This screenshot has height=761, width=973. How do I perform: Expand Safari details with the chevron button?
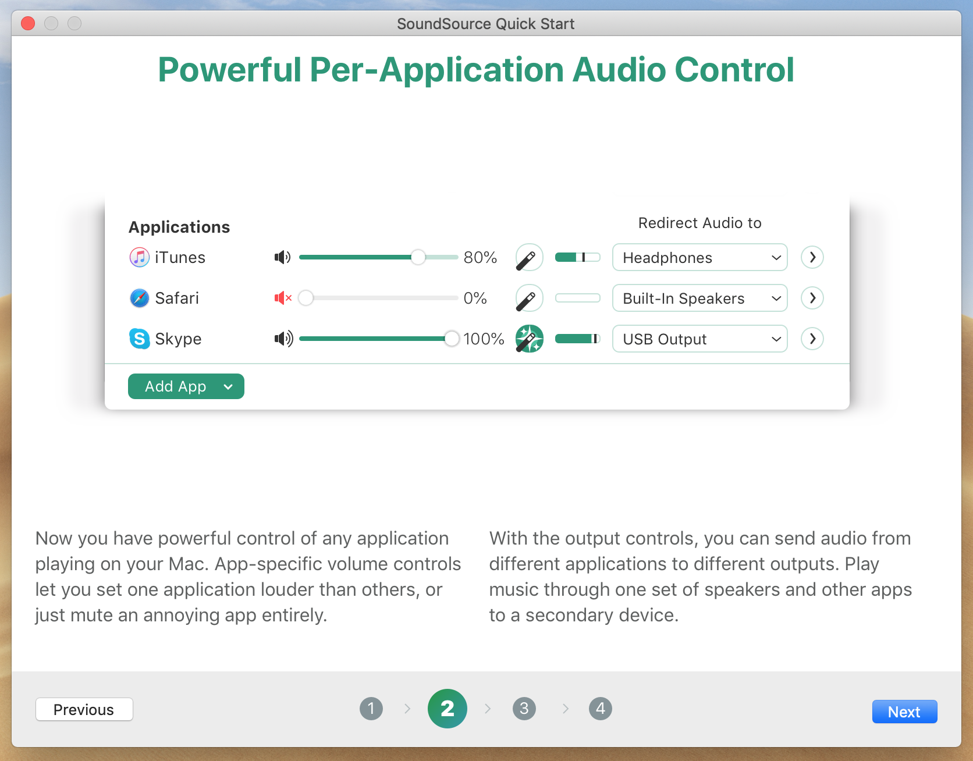[812, 298]
